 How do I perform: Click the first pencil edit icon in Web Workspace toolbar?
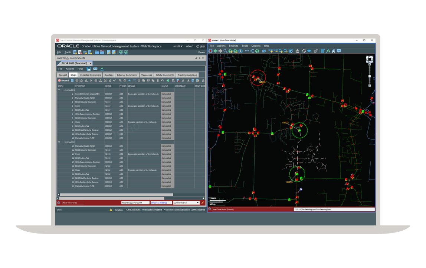click(109, 52)
